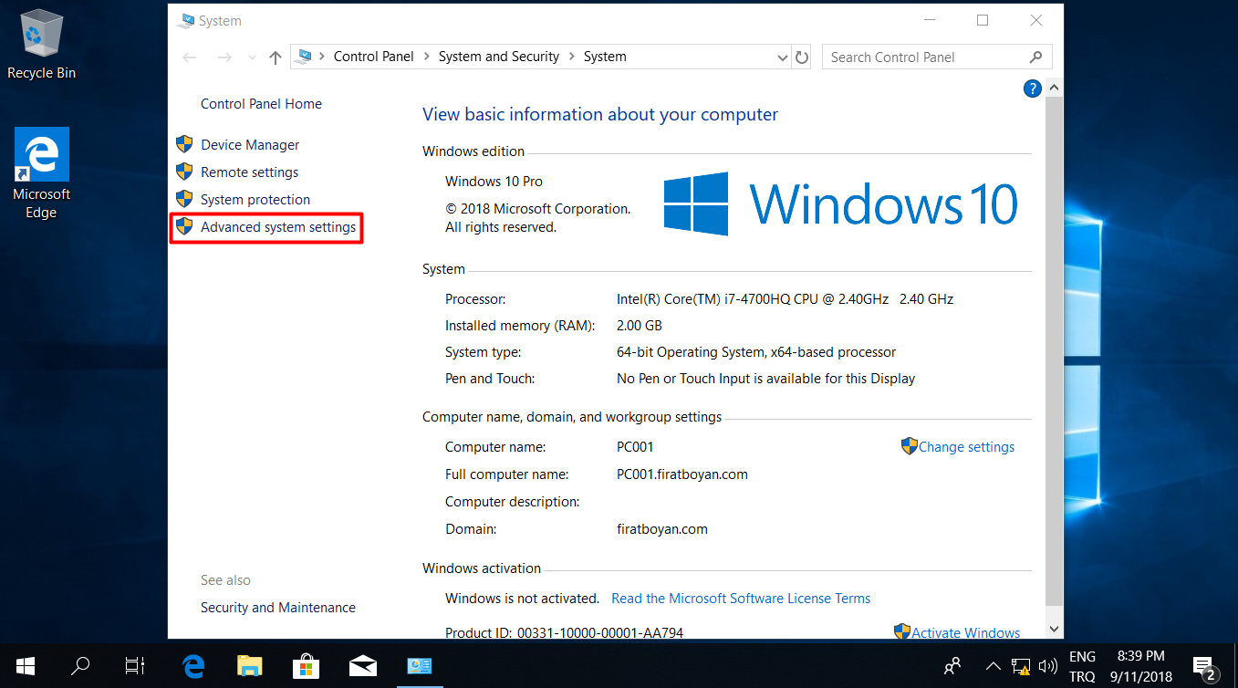This screenshot has width=1238, height=688.
Task: Click the vertical scrollbar thumb
Action: point(1054,349)
